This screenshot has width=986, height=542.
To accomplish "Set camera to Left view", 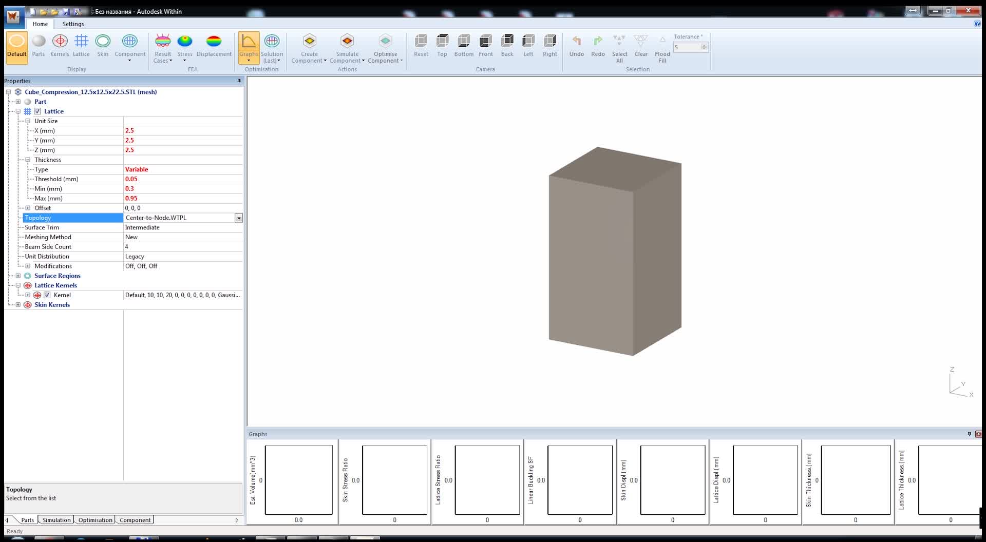I will (528, 46).
